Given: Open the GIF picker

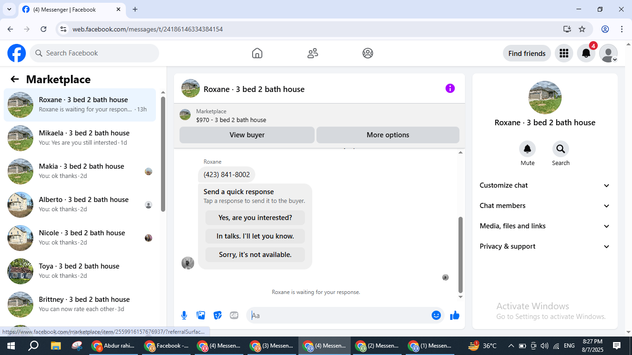Looking at the screenshot, I should [234, 315].
